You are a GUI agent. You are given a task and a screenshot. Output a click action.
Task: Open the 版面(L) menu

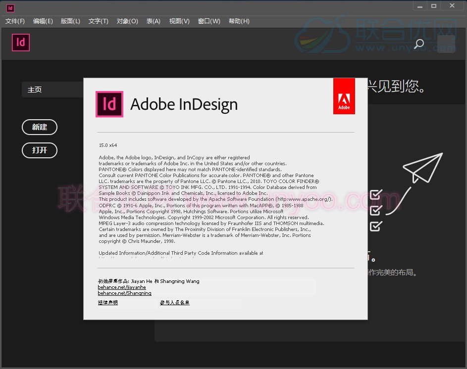pos(70,21)
